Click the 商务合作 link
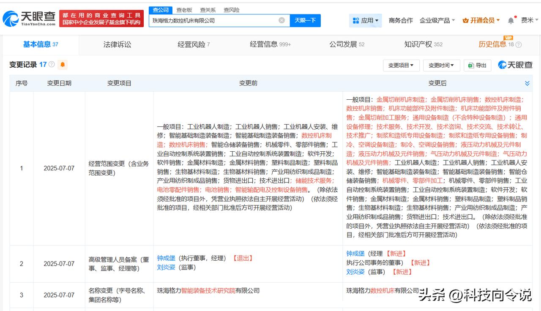 pos(401,20)
